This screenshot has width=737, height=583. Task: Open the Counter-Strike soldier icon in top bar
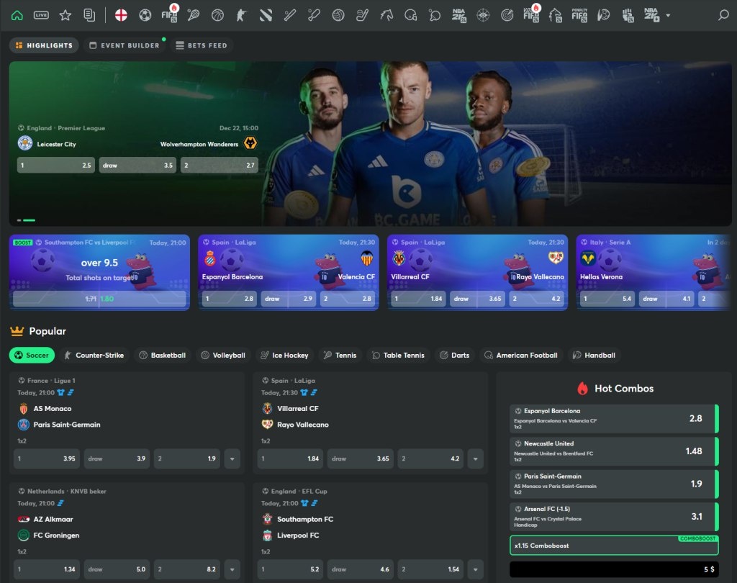point(241,15)
